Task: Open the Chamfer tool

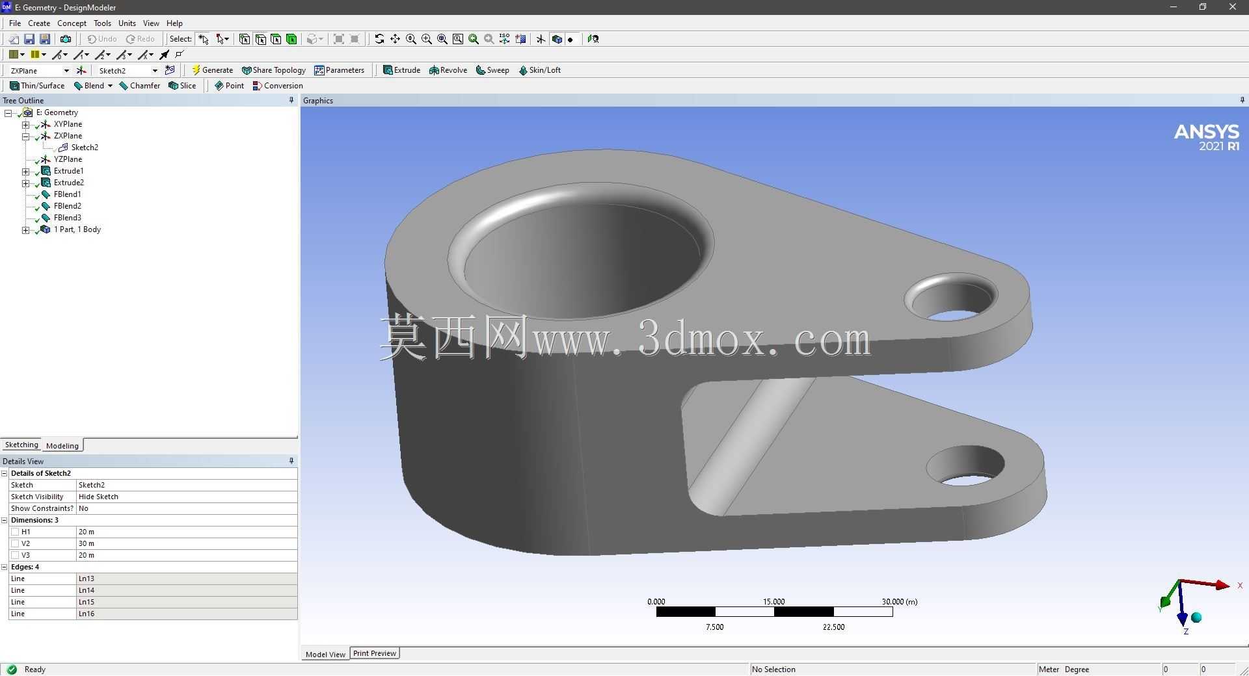Action: point(140,86)
